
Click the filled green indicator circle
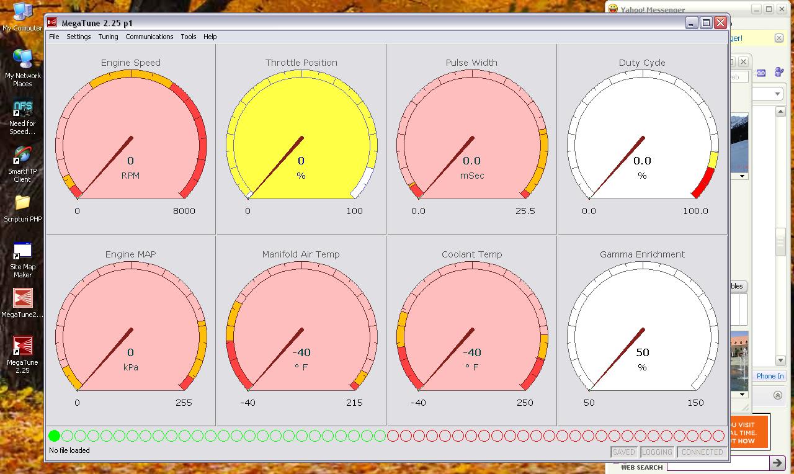[55, 436]
